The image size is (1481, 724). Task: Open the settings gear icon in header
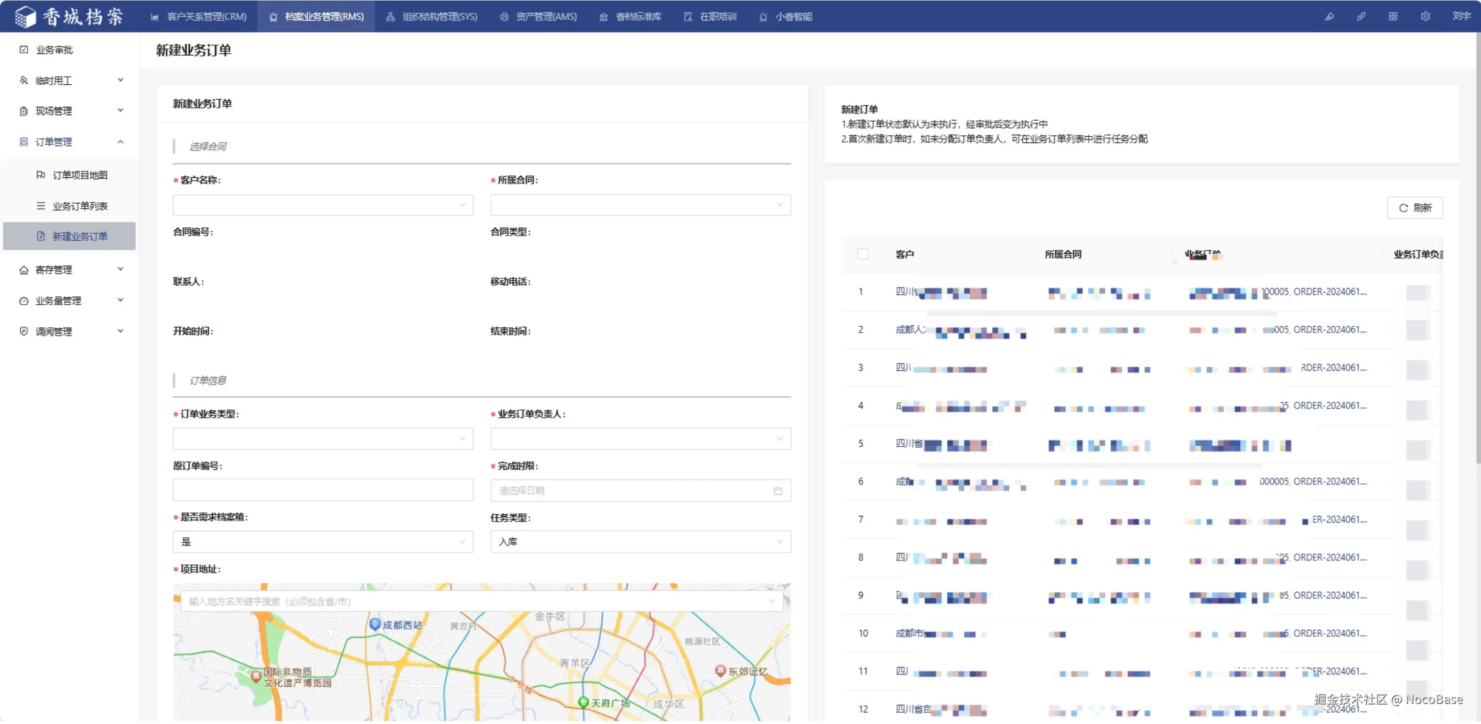(1425, 17)
